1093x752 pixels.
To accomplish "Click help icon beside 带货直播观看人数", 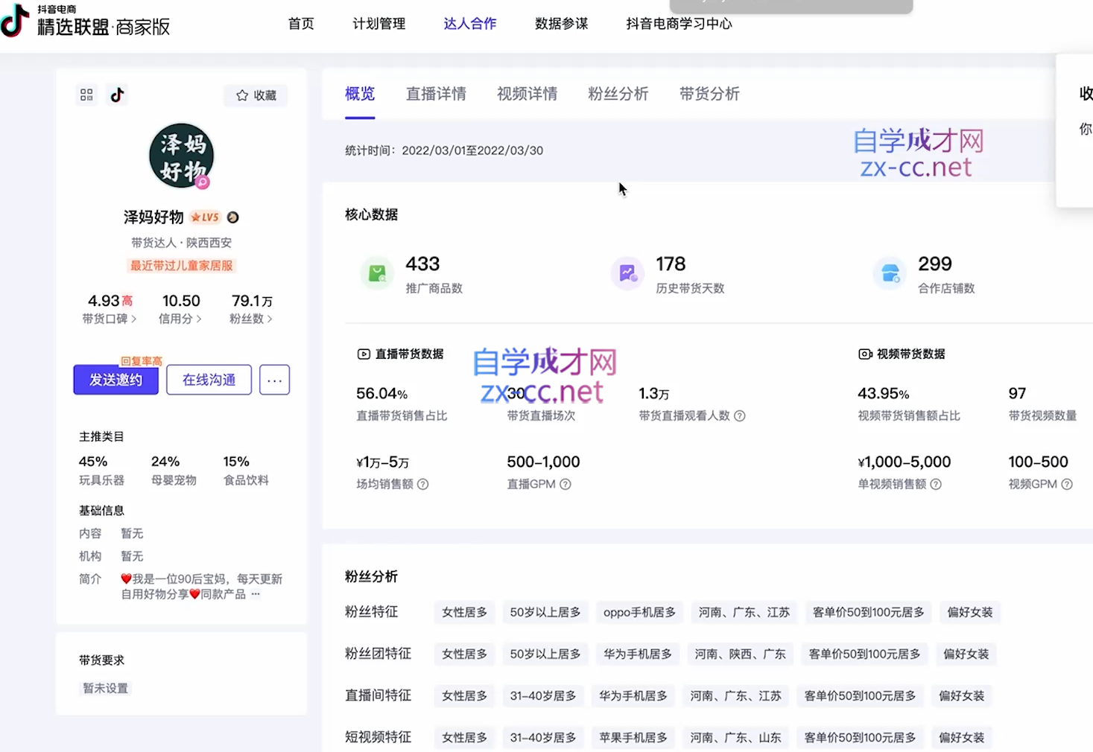I will [740, 416].
